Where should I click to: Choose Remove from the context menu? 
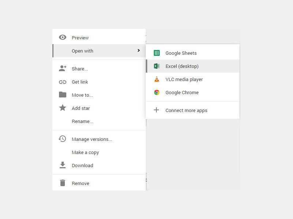tap(99, 184)
